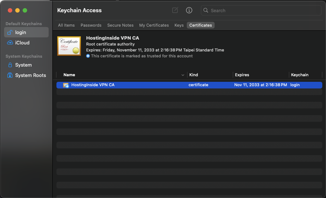Minimize the window with yellow button

coord(17,10)
